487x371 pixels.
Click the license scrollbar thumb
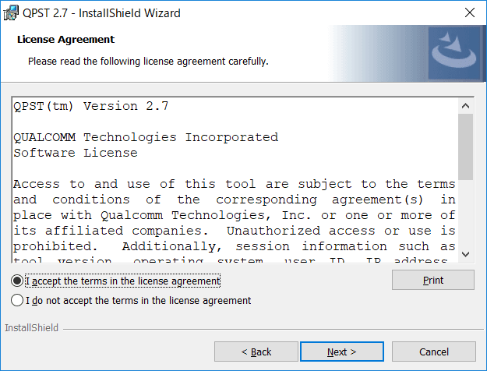(x=465, y=147)
